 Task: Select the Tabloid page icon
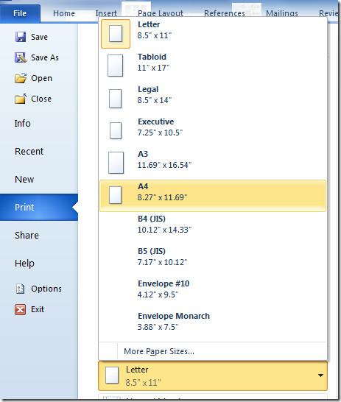[116, 66]
